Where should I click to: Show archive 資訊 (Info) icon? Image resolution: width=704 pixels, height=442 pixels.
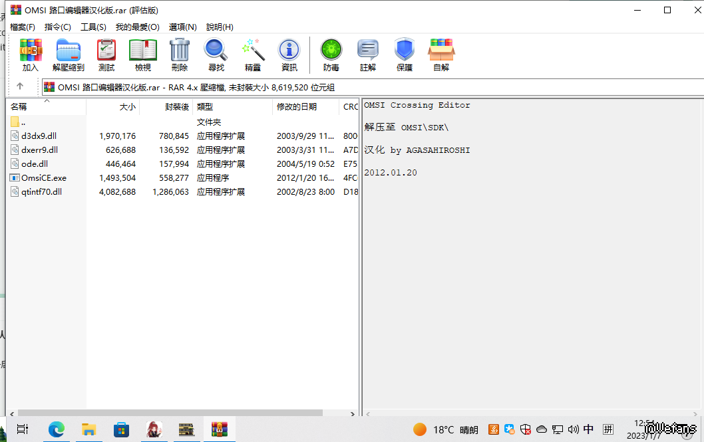point(289,55)
